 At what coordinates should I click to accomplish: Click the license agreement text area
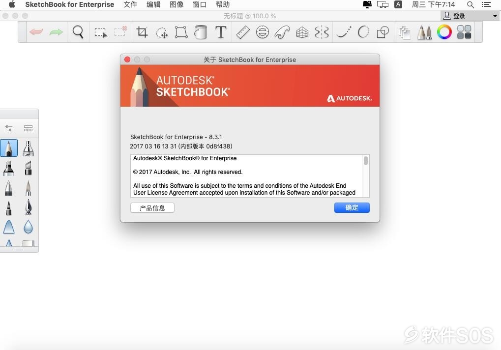click(247, 175)
